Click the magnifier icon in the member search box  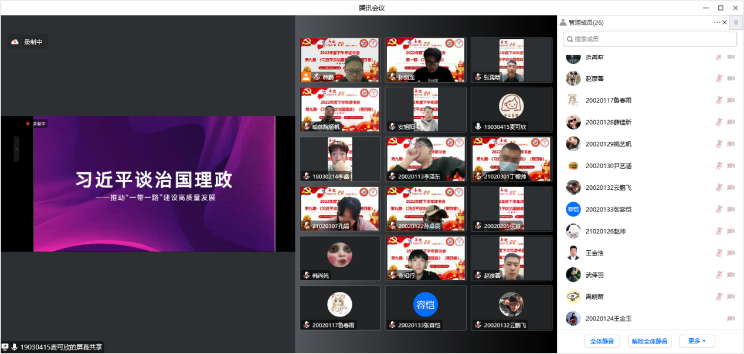(569, 39)
